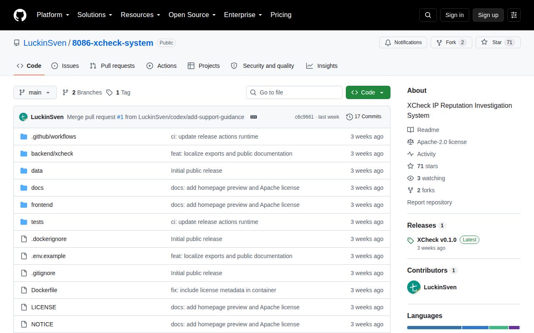534x333 pixels.
Task: Open the main branch switcher dropdown
Action: point(35,92)
